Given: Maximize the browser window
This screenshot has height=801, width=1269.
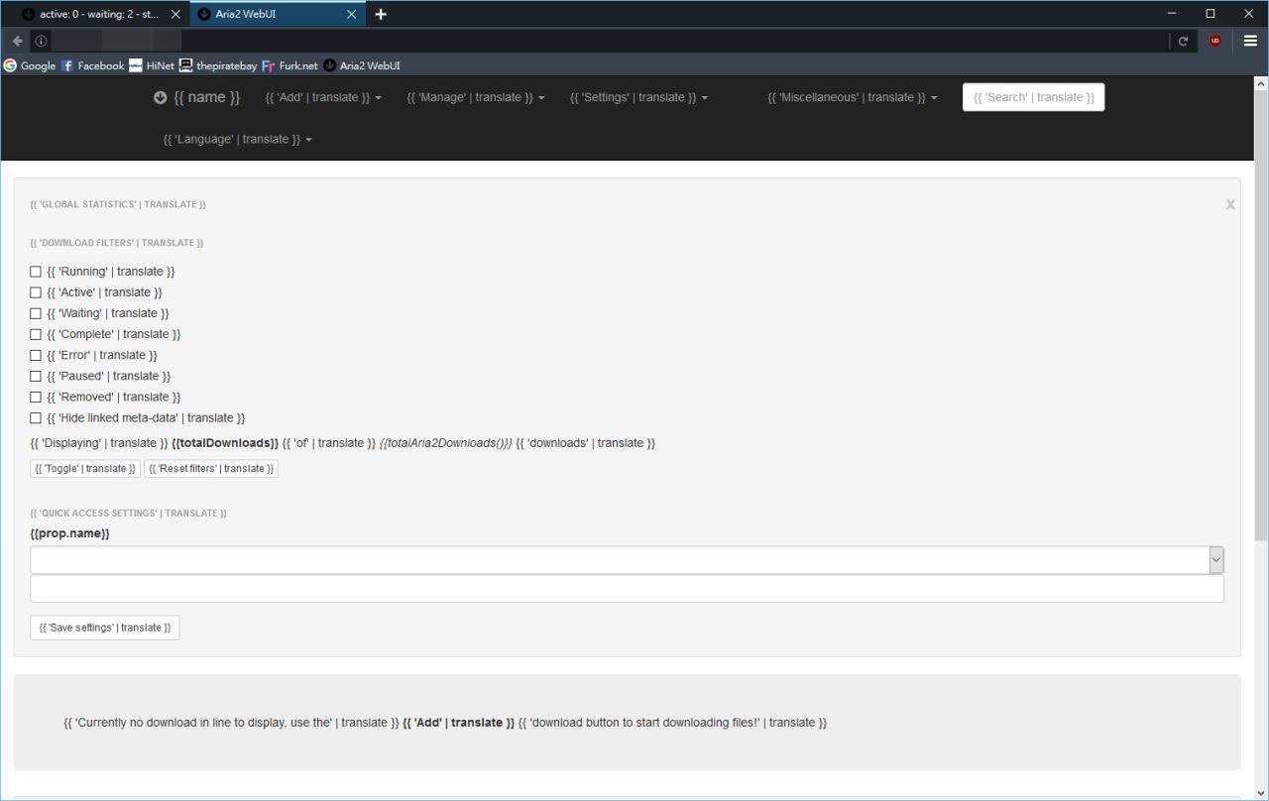Looking at the screenshot, I should pos(1211,14).
